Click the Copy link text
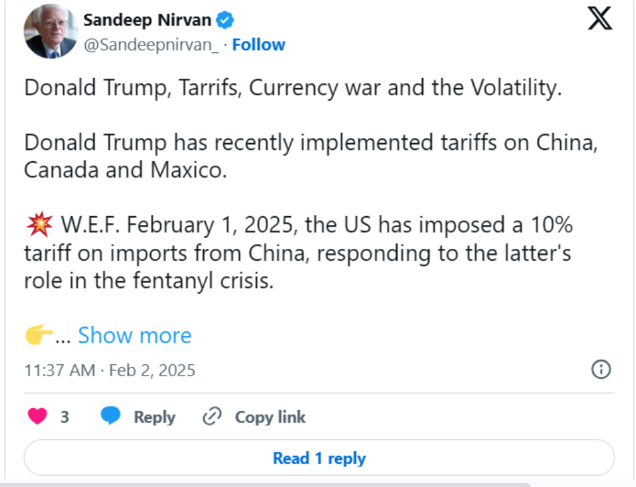The width and height of the screenshot is (636, 487). click(x=270, y=417)
